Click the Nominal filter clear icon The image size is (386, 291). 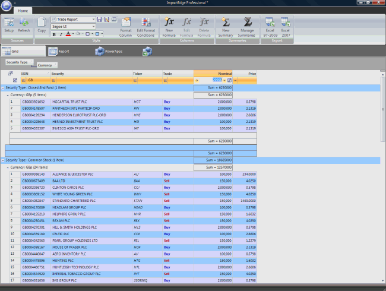coord(229,80)
